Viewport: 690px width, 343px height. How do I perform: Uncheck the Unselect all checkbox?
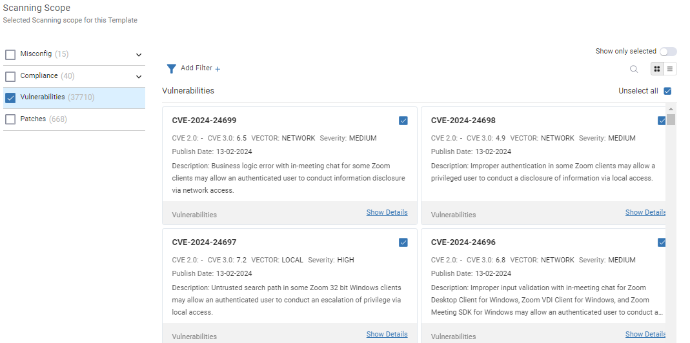click(x=667, y=91)
